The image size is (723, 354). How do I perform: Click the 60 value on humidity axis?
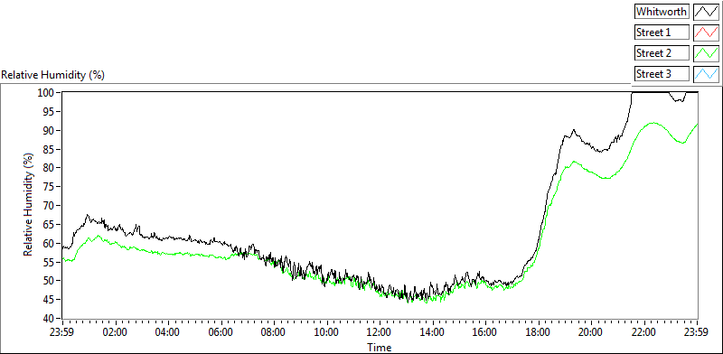(x=50, y=244)
